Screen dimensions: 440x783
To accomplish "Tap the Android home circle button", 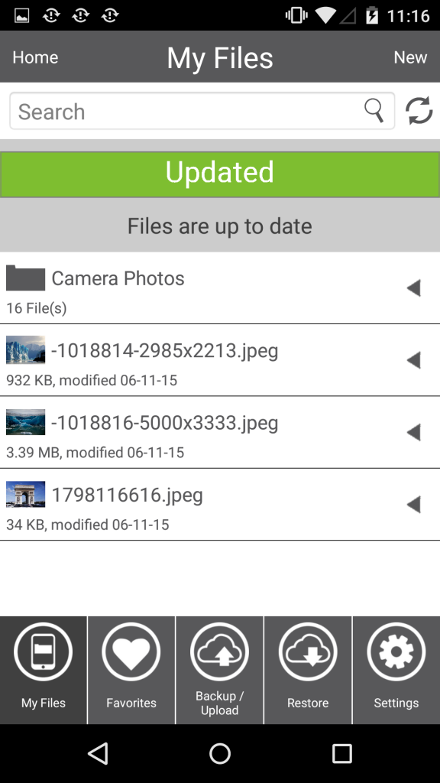I will pyautogui.click(x=219, y=753).
